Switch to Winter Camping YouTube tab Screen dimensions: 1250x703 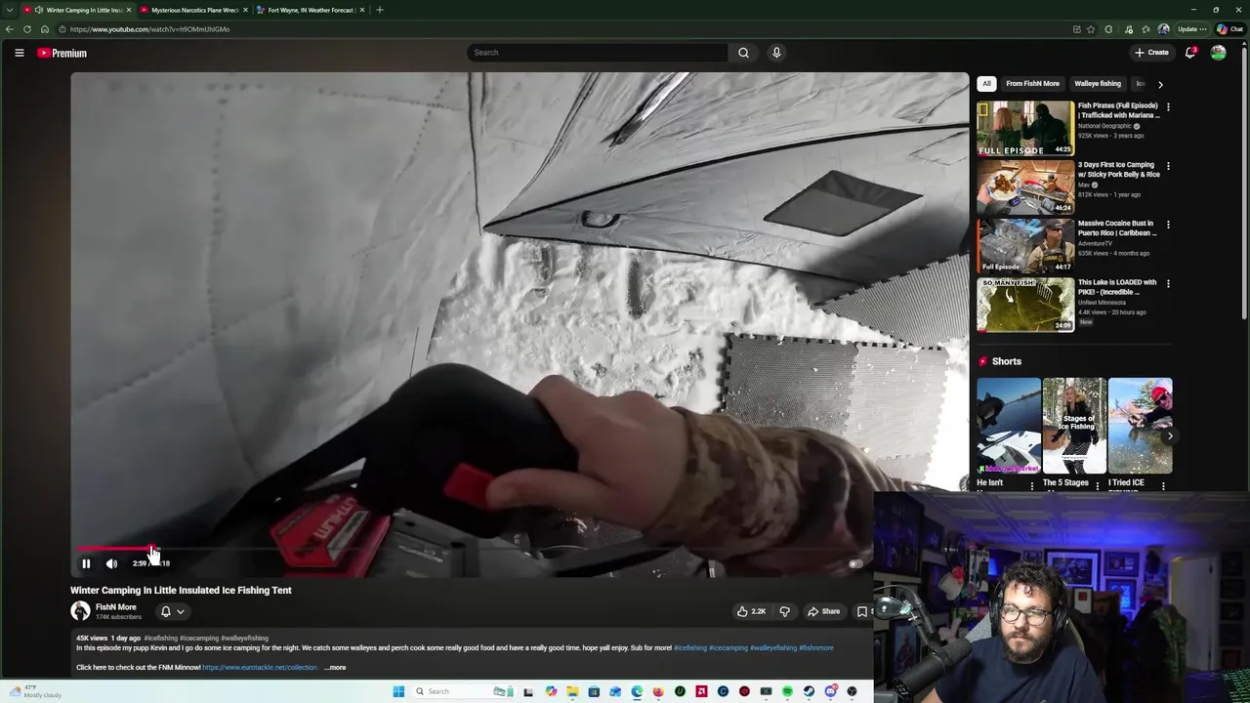pyautogui.click(x=76, y=10)
